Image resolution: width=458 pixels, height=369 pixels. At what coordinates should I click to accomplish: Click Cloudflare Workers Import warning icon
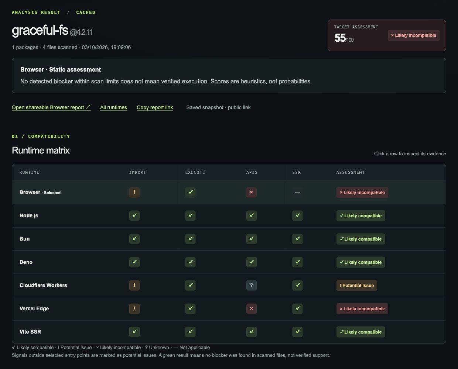point(134,285)
